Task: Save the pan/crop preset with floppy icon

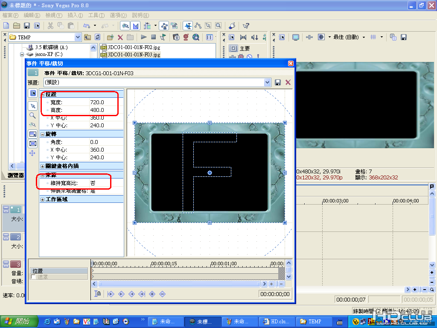Action: click(x=277, y=82)
